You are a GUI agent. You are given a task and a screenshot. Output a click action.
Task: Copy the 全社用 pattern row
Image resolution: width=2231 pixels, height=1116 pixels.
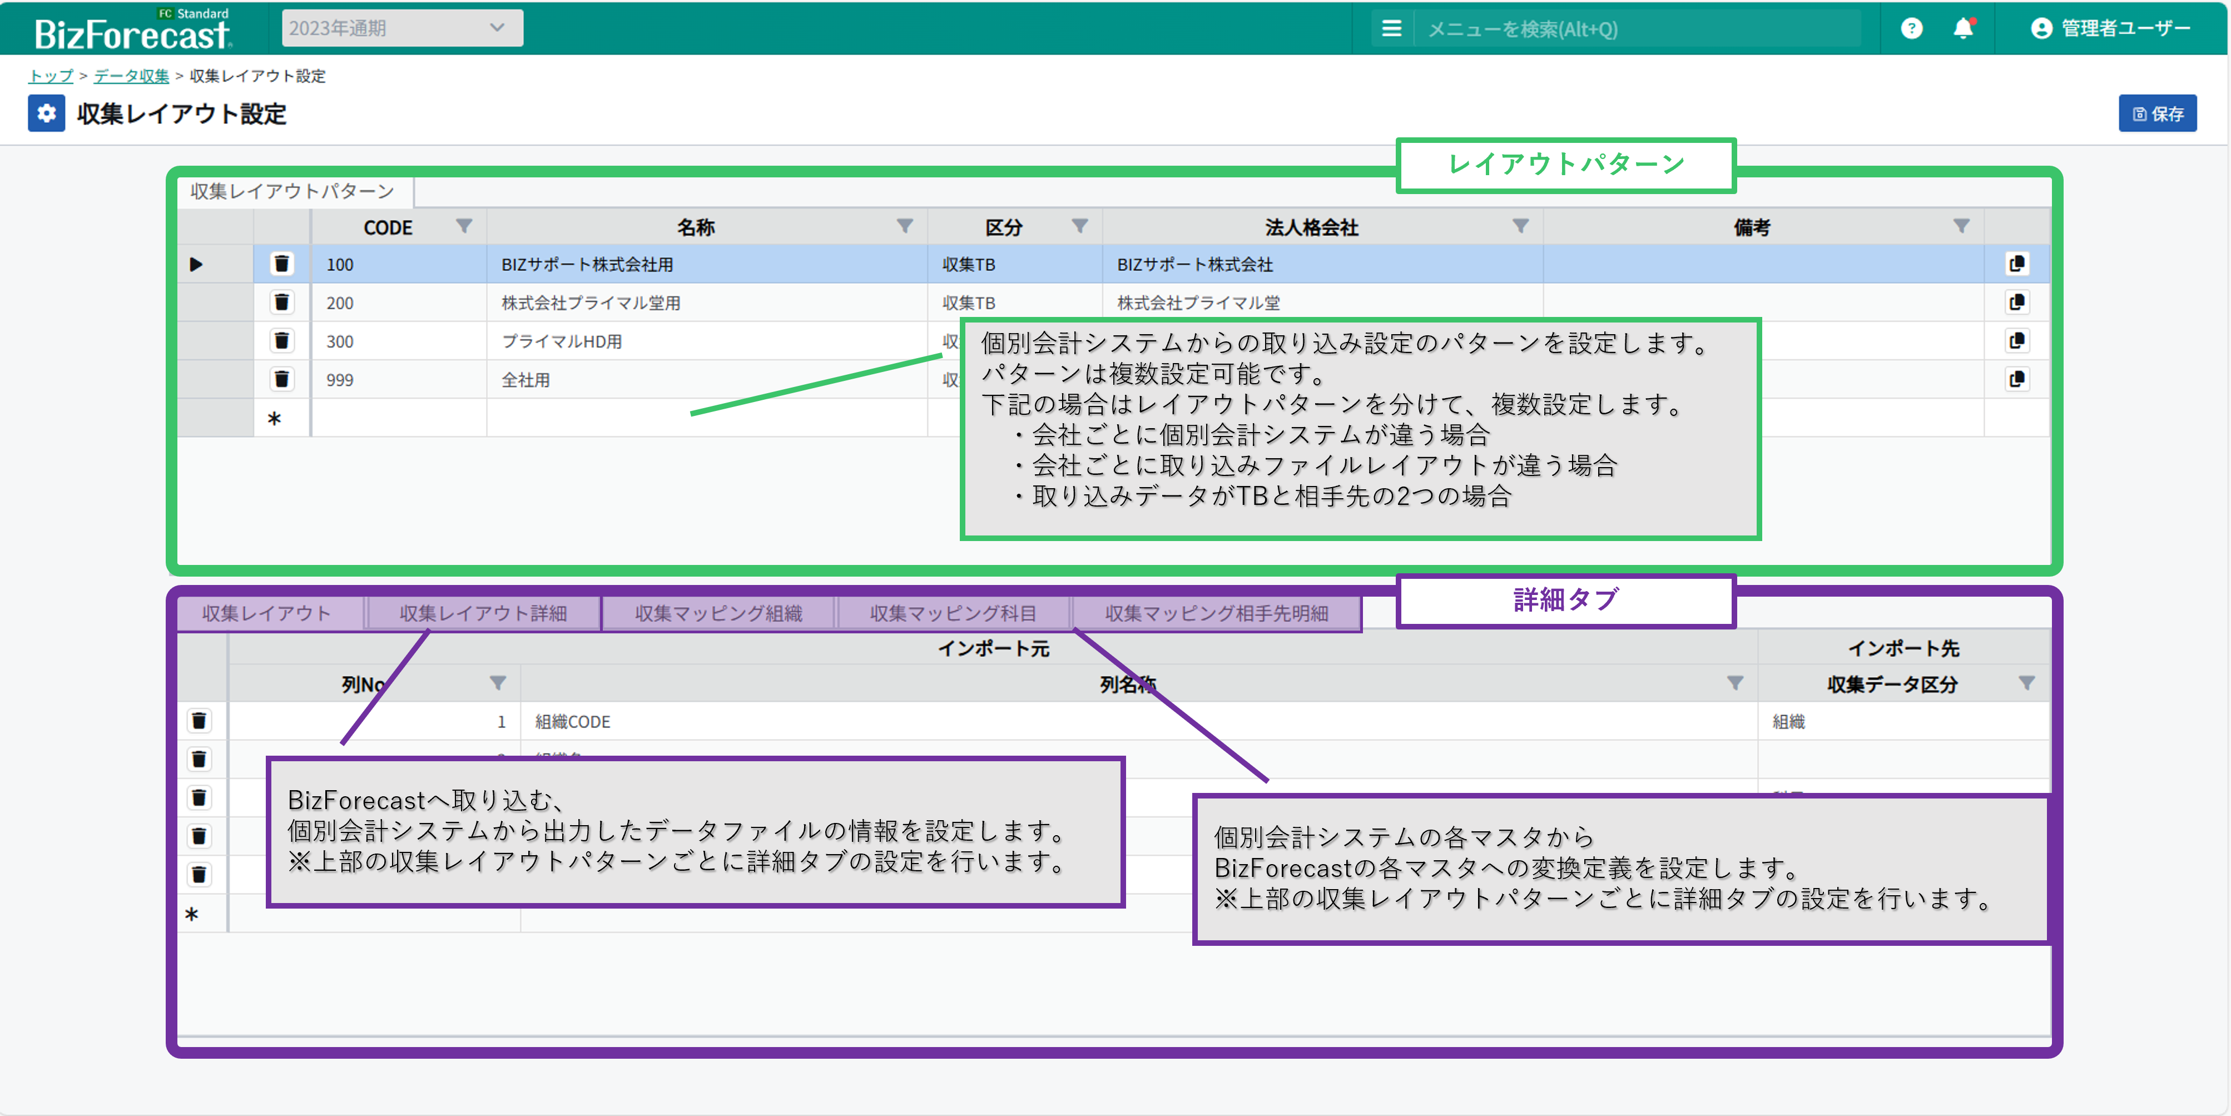tap(2016, 379)
